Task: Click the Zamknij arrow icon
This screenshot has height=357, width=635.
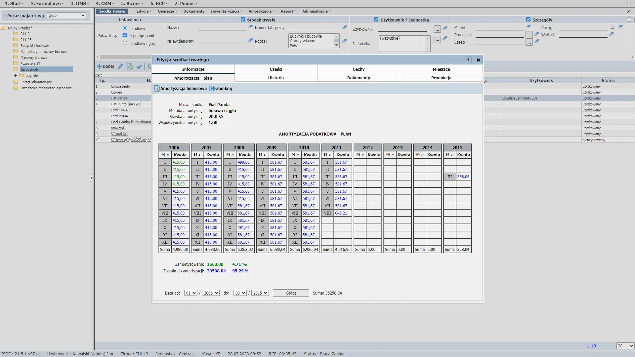Action: (x=212, y=89)
